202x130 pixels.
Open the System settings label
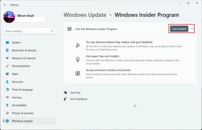click(x=16, y=43)
